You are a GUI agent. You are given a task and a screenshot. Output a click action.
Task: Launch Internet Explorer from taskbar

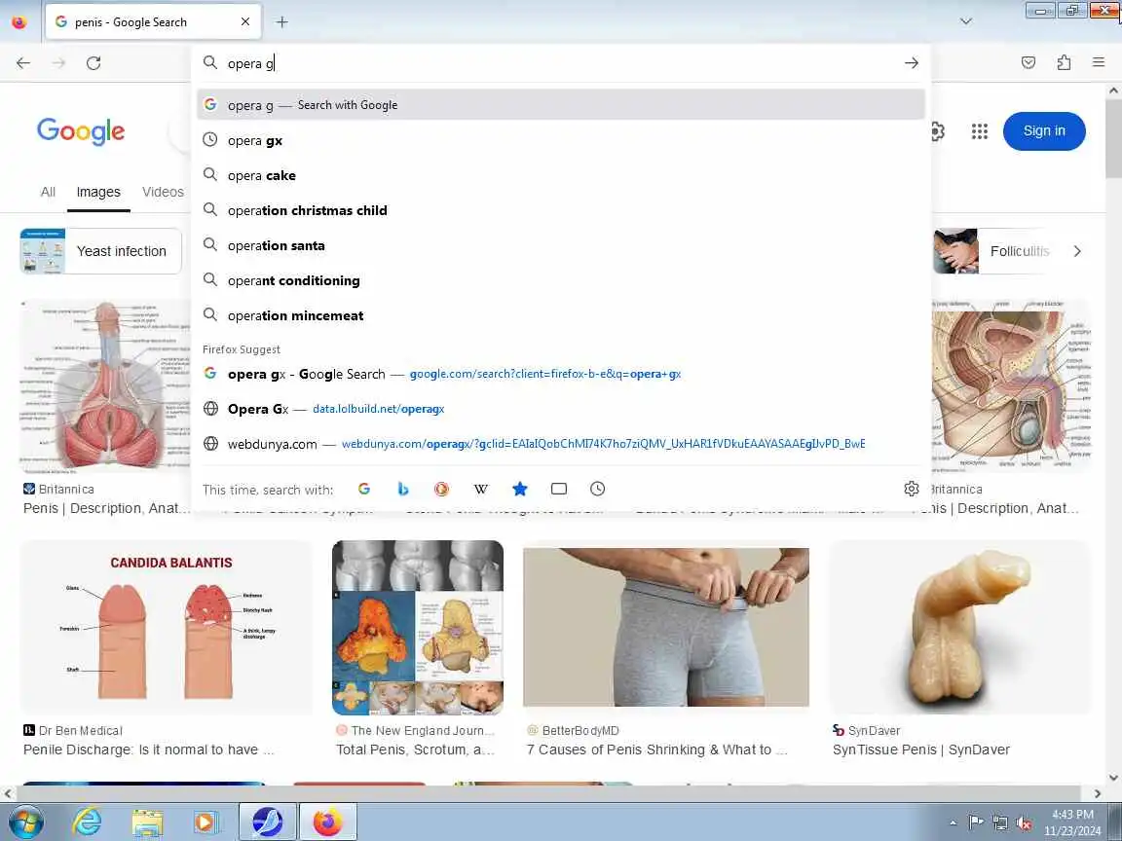pos(87,822)
